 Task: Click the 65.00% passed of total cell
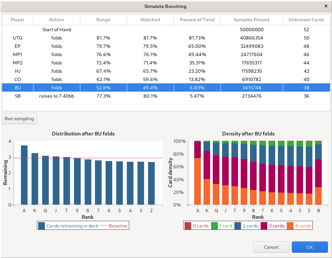coord(197,46)
